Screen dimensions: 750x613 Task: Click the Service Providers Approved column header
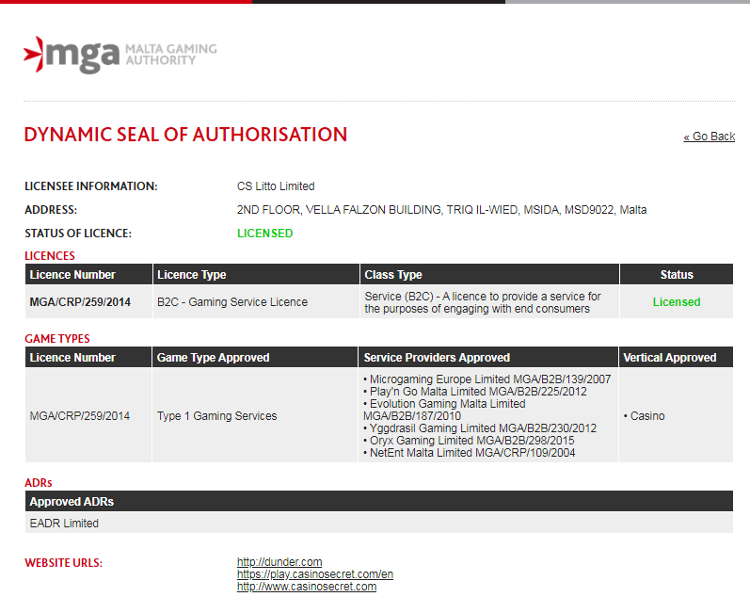click(x=487, y=358)
